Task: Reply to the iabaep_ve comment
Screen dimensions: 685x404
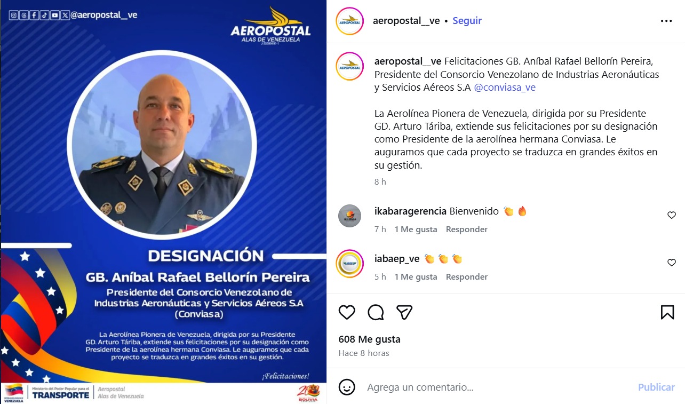Action: pos(467,277)
